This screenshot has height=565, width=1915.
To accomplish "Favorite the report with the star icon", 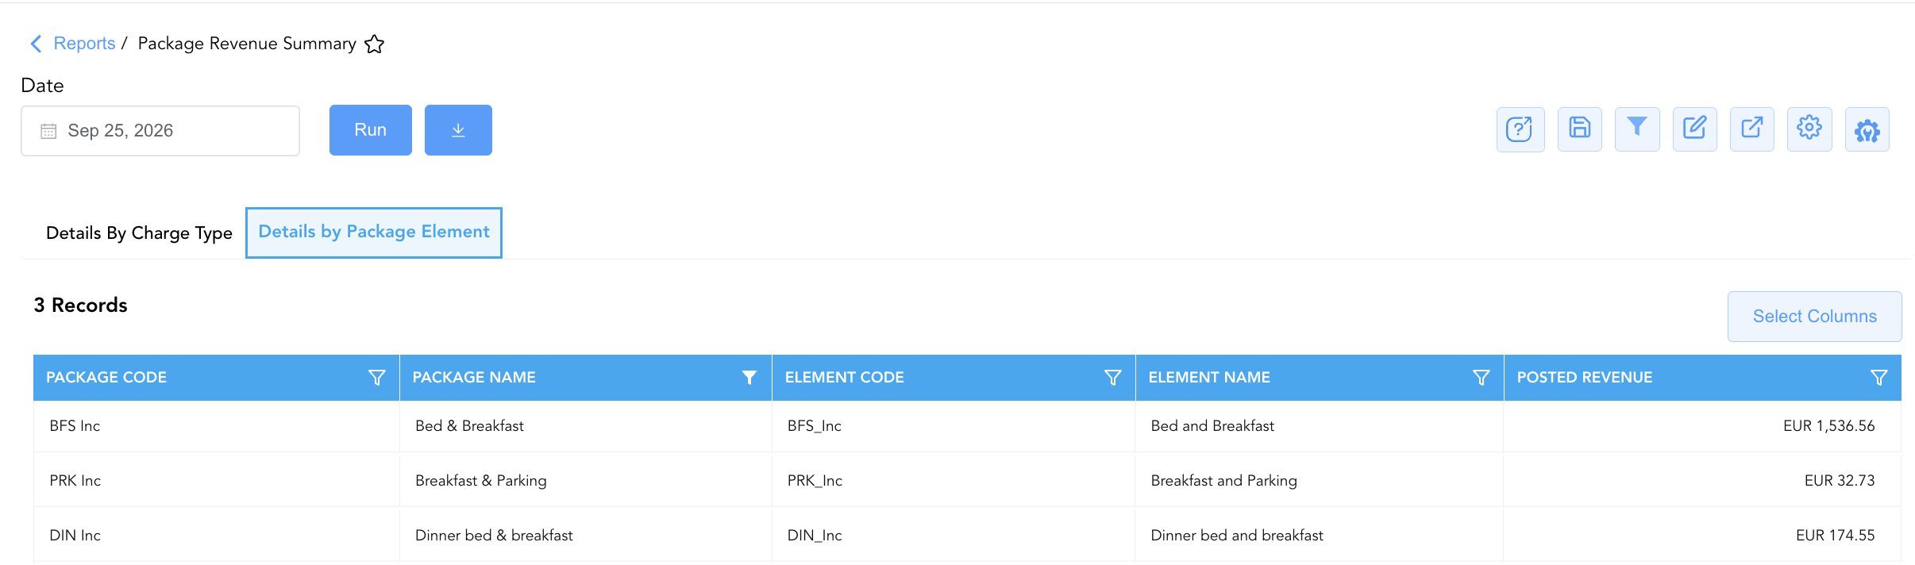I will [x=374, y=44].
